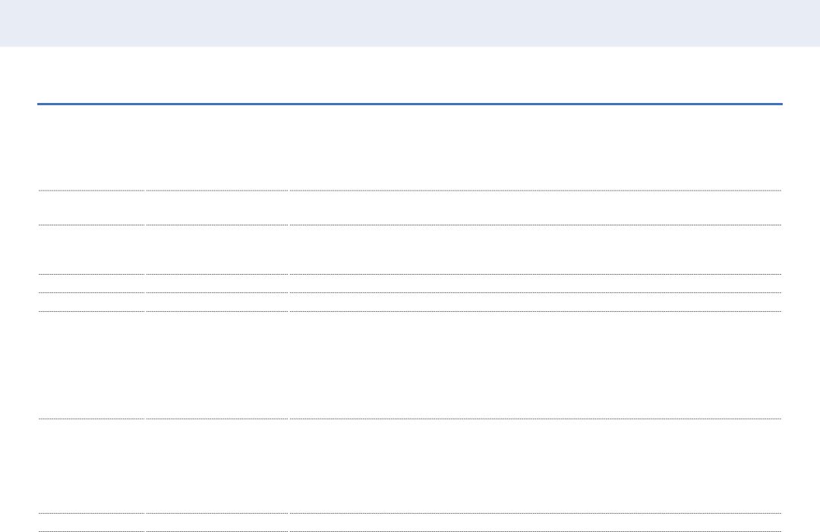Click the light blue header band
This screenshot has width=820, height=532.
(410, 23)
